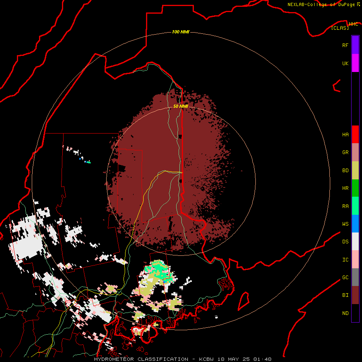Select the IC pink legend swatch
The image size is (362, 362).
coord(355,259)
